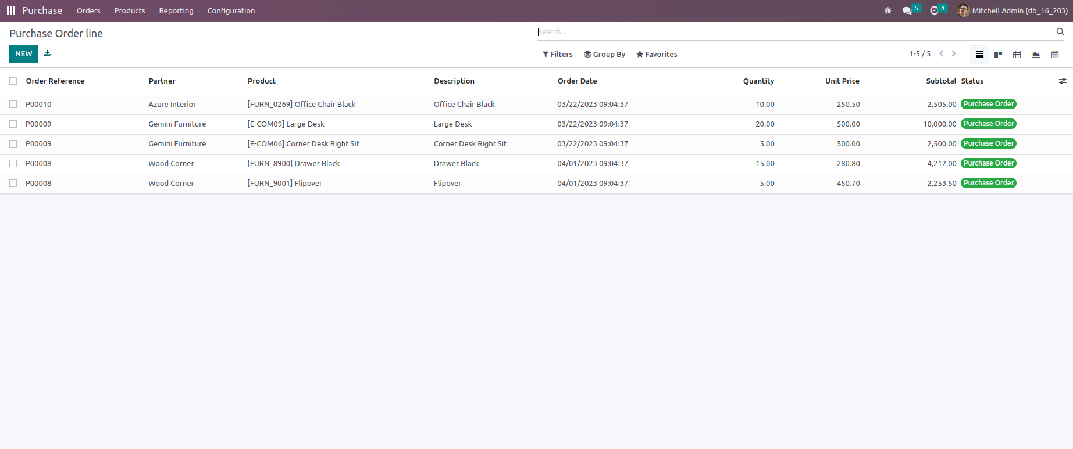Click unit price 280.80 cell
The width and height of the screenshot is (1073, 449).
[x=849, y=164]
